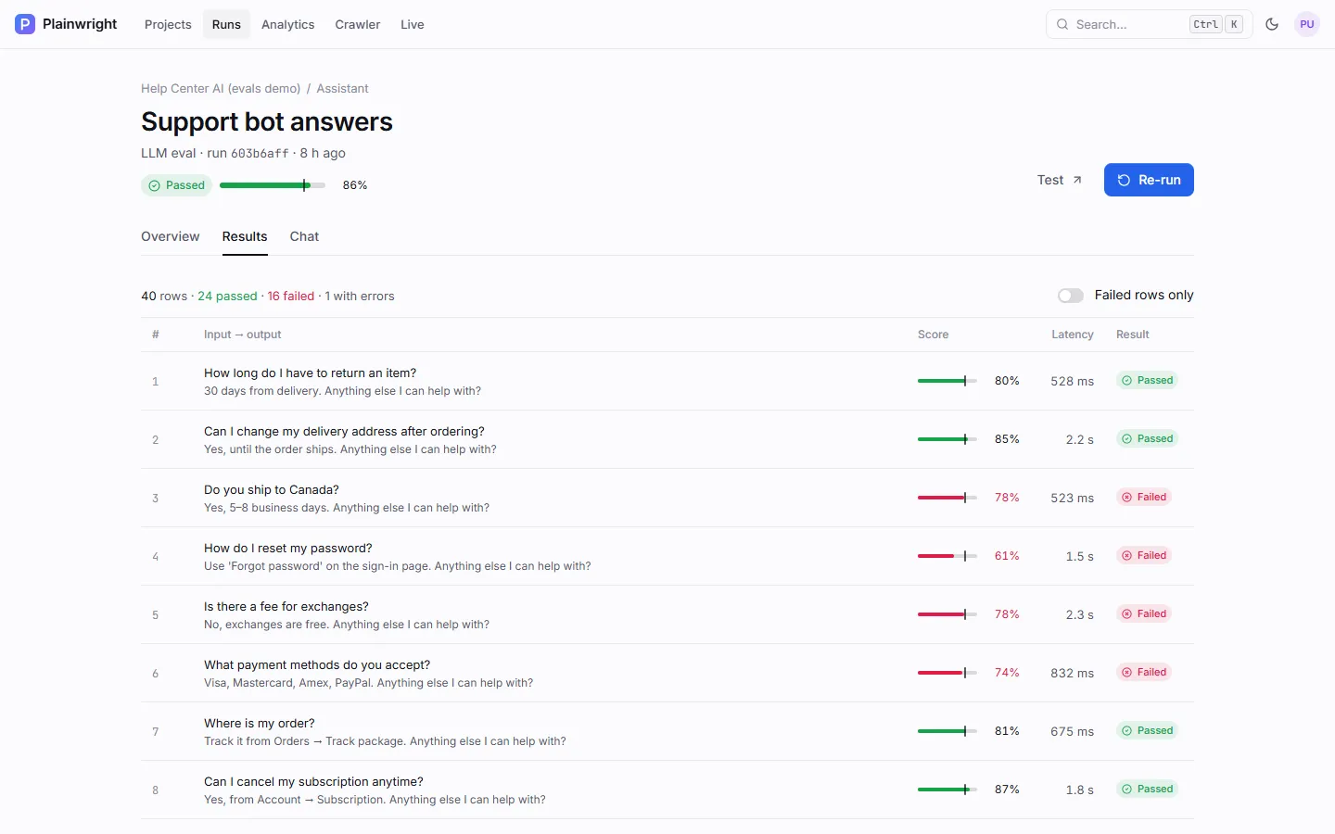Click the Failed badge on the payment methods row
This screenshot has width=1335, height=834.
tap(1144, 673)
